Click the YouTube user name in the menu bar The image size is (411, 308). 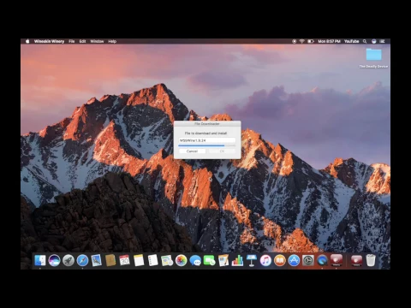[351, 41]
